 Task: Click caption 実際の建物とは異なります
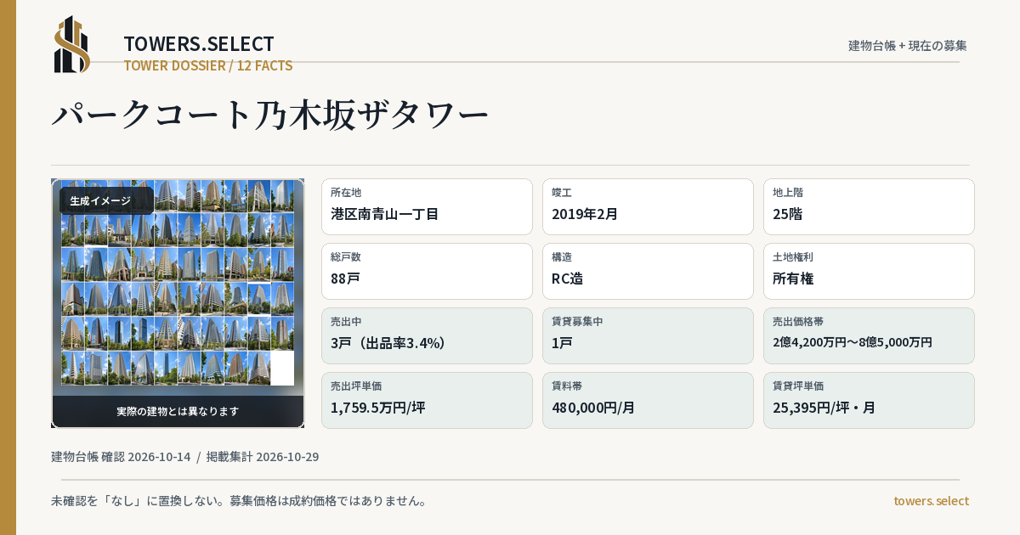(x=178, y=411)
